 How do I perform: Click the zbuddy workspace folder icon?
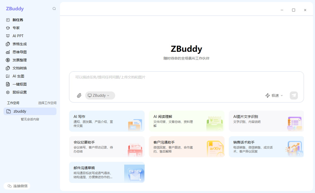[x=9, y=111]
